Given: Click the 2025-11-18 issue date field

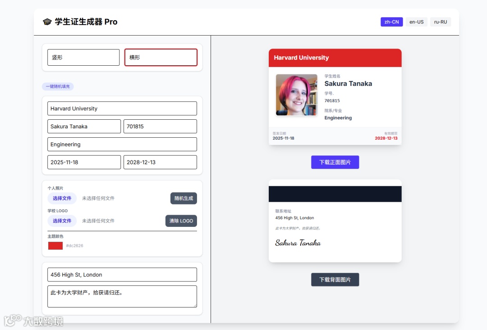Looking at the screenshot, I should [84, 162].
